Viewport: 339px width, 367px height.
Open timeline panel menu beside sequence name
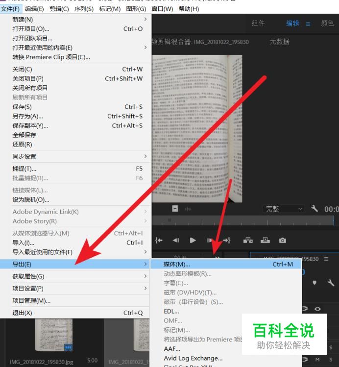(x=326, y=259)
